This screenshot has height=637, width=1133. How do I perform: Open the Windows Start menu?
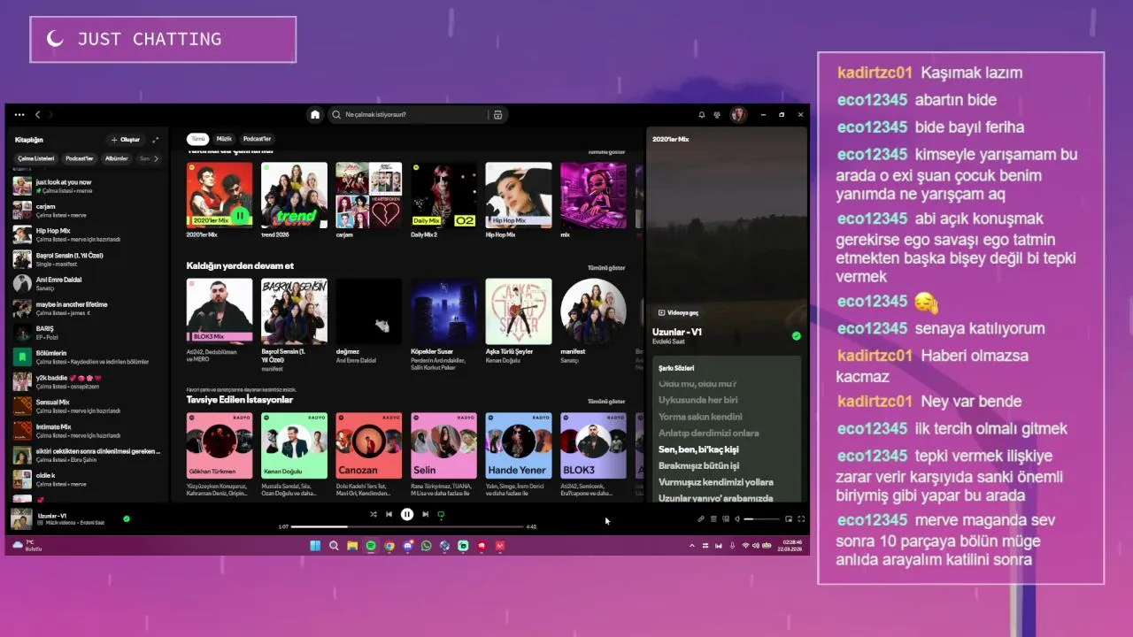click(315, 546)
